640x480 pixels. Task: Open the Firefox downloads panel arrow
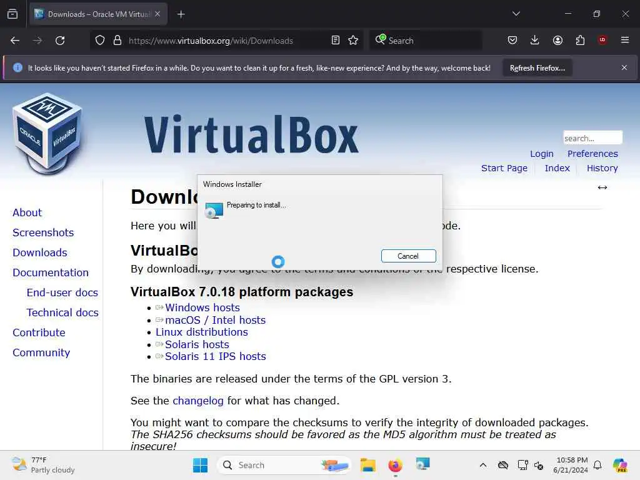click(x=535, y=40)
